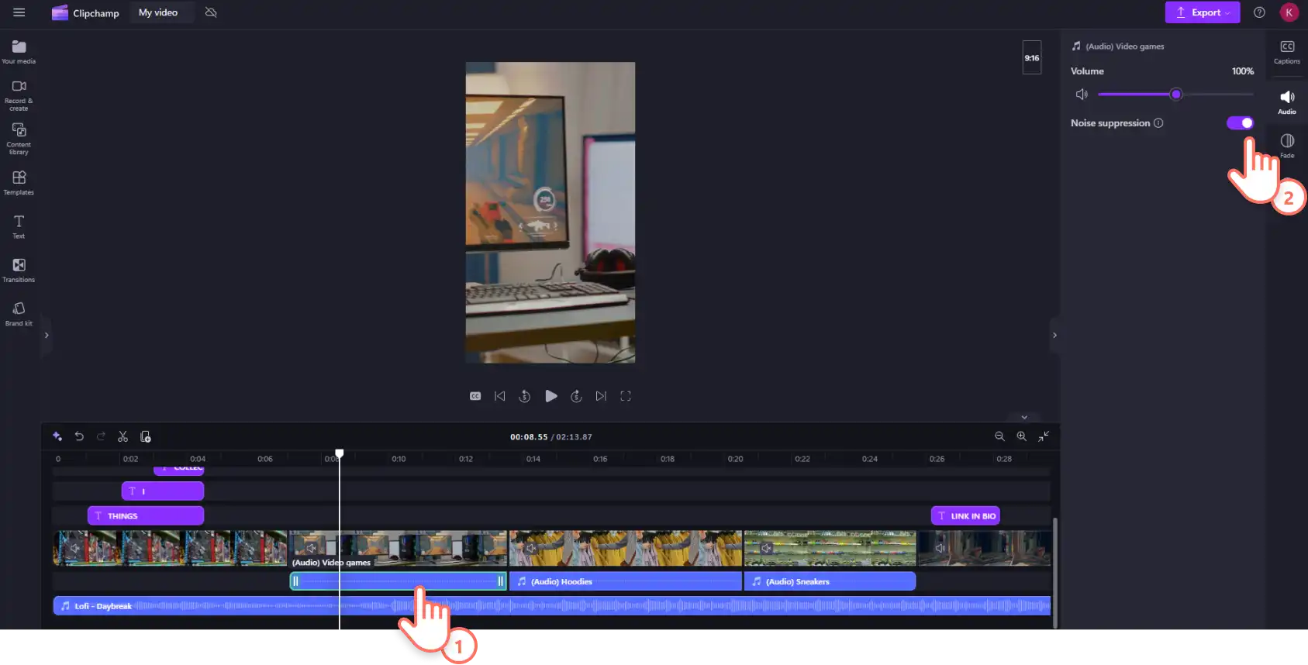Screen dimensions: 1308x665
Task: Collapse the right property panel chevron
Action: pyautogui.click(x=1054, y=336)
